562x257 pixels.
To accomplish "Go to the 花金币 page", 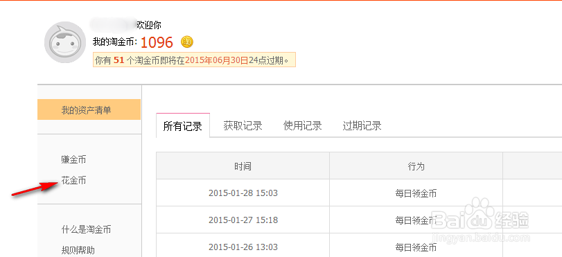I will [x=73, y=180].
